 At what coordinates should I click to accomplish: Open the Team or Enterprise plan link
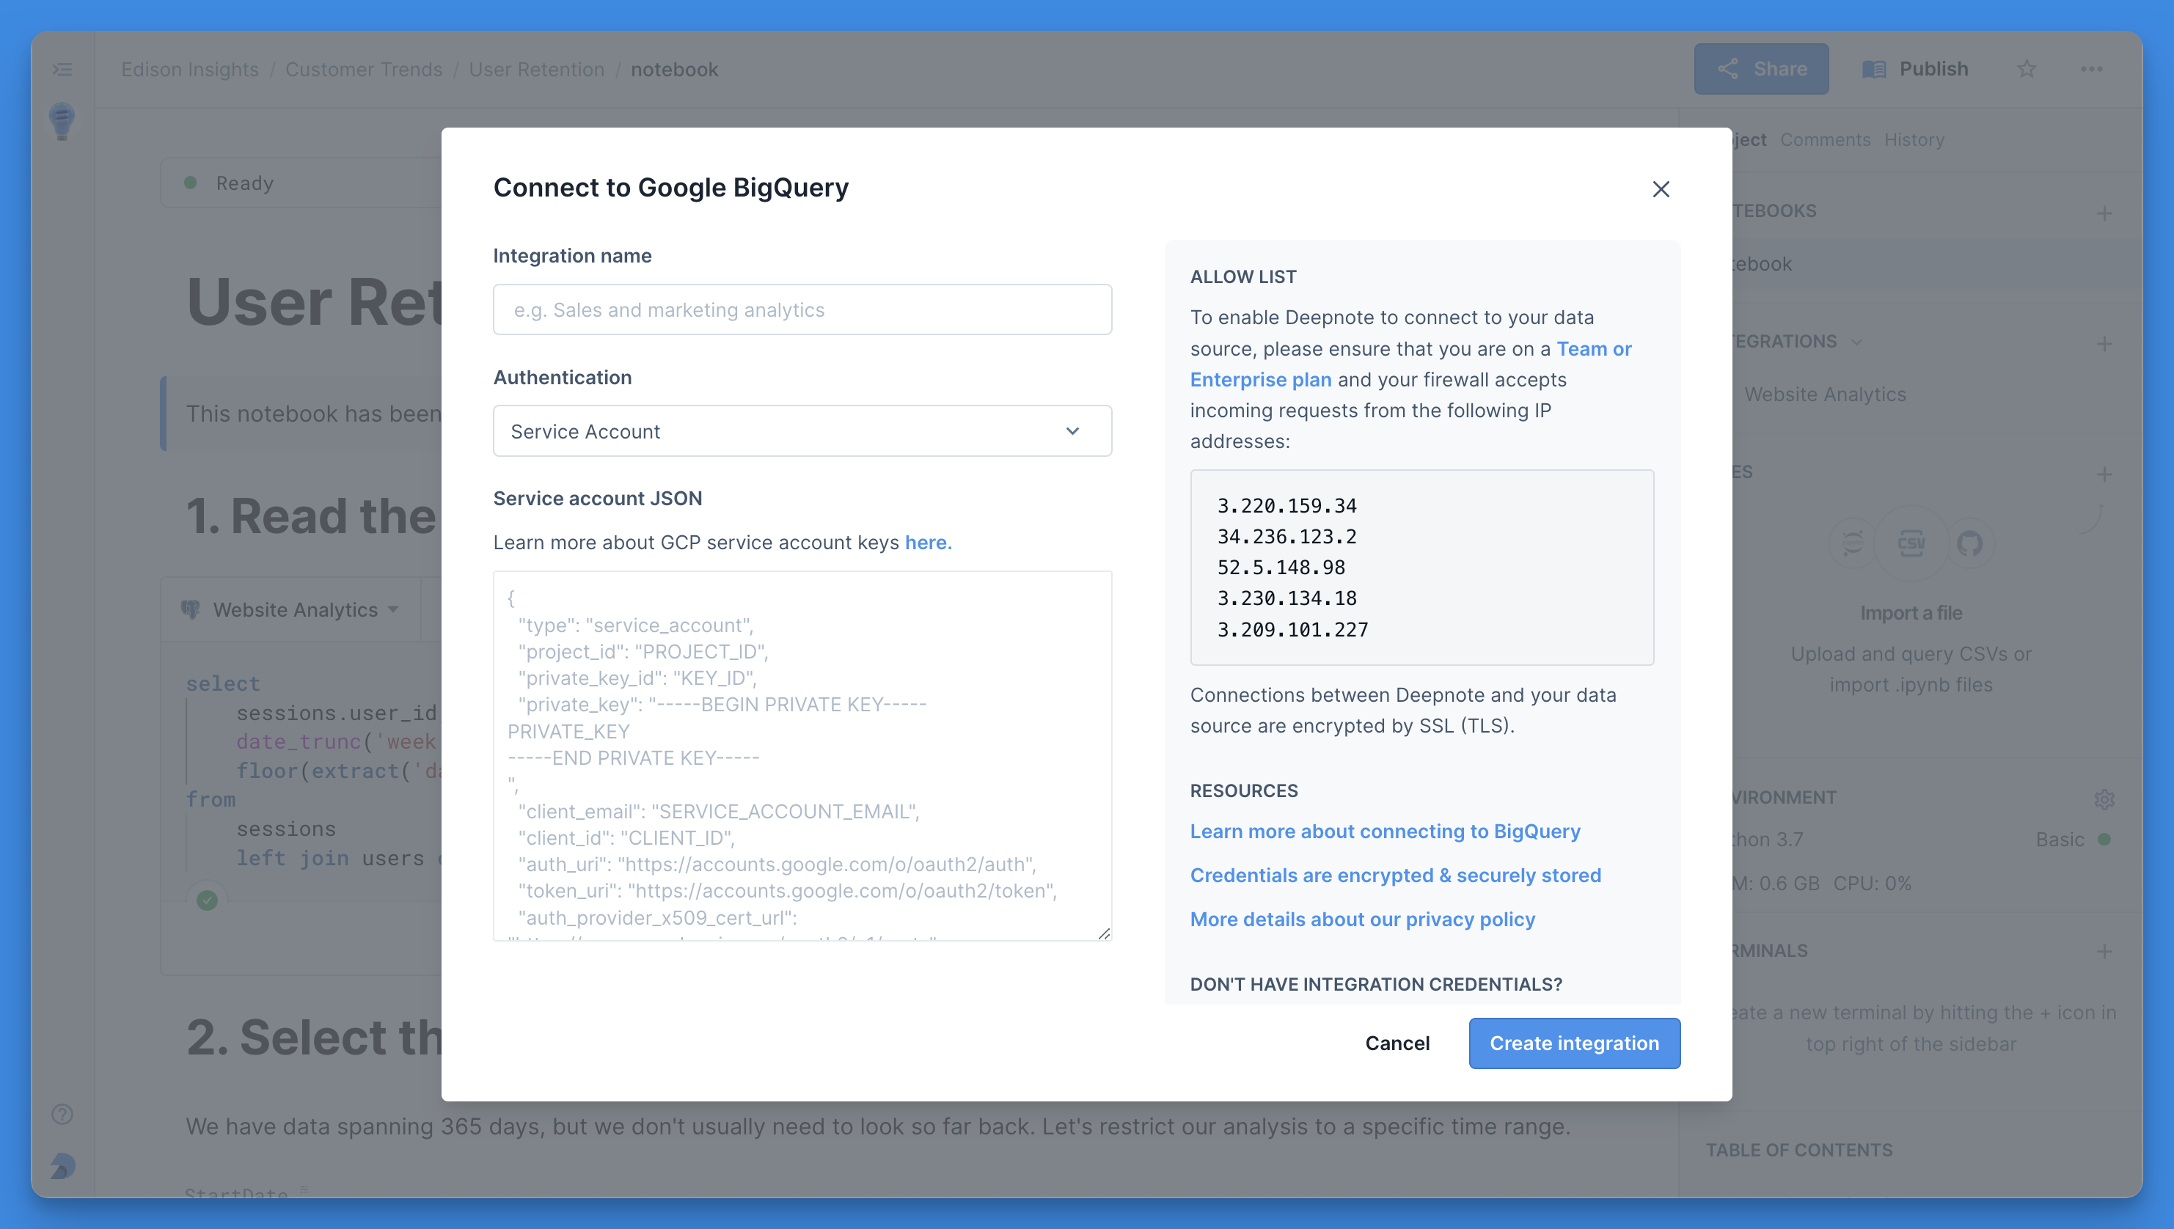coord(1410,364)
